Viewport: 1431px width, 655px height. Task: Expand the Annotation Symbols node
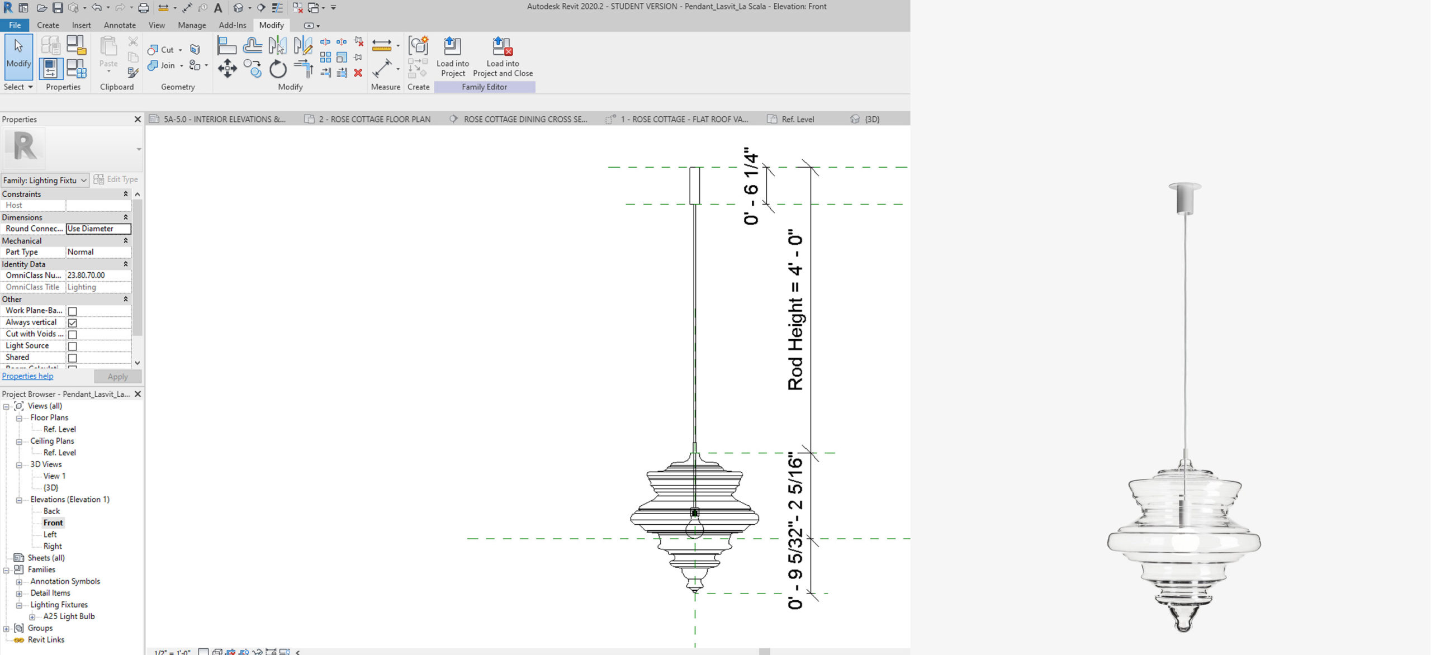[19, 582]
